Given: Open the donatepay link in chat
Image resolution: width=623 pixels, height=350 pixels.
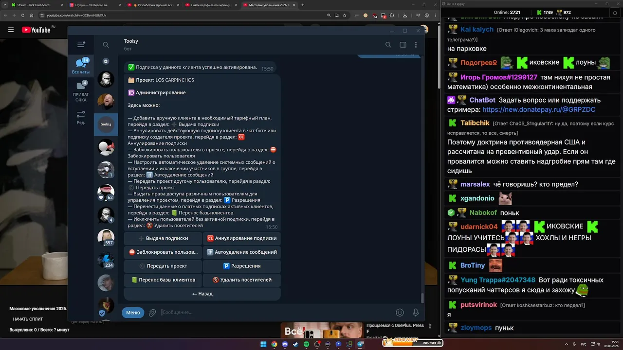Looking at the screenshot, I should [x=539, y=110].
